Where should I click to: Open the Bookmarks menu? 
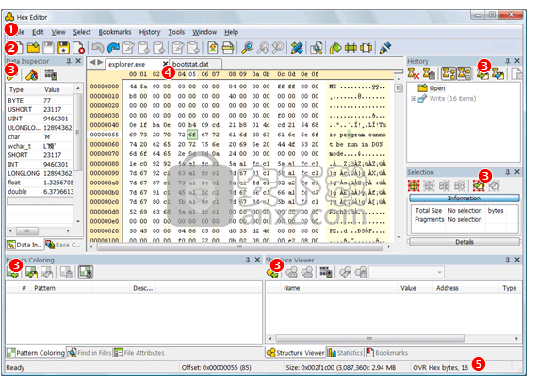pyautogui.click(x=115, y=32)
